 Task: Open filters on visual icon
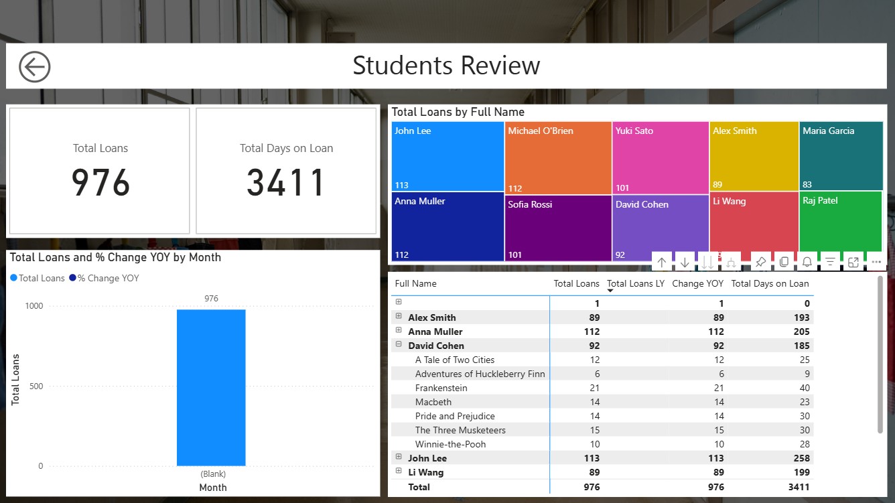pos(830,263)
